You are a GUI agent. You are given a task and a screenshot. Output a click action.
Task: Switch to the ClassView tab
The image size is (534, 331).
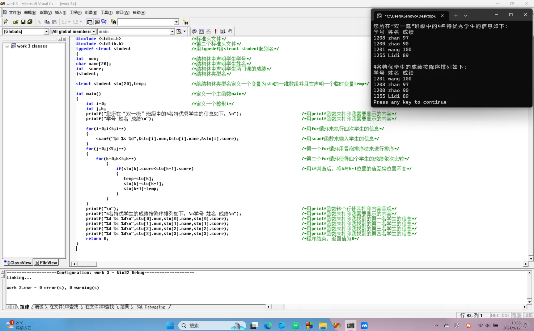click(18, 263)
